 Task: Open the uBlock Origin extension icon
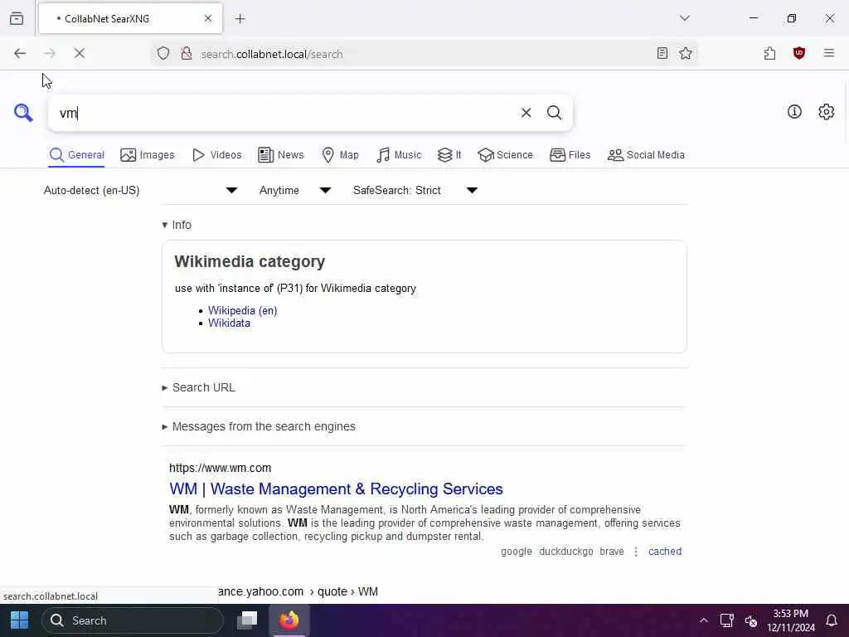coord(798,53)
